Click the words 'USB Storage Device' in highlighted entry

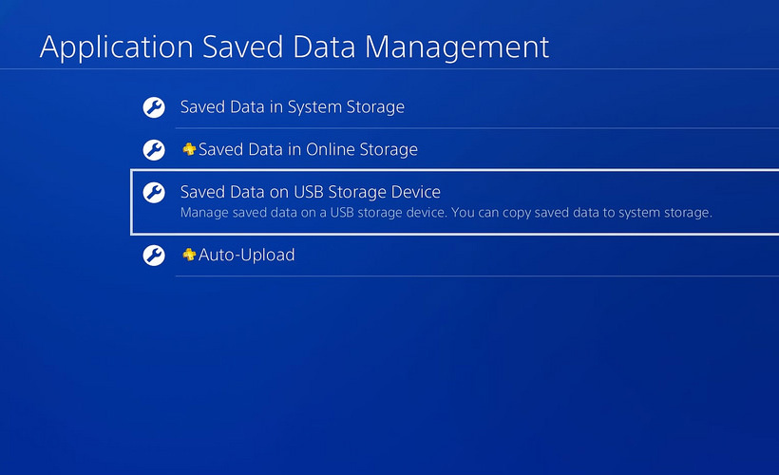(x=367, y=192)
